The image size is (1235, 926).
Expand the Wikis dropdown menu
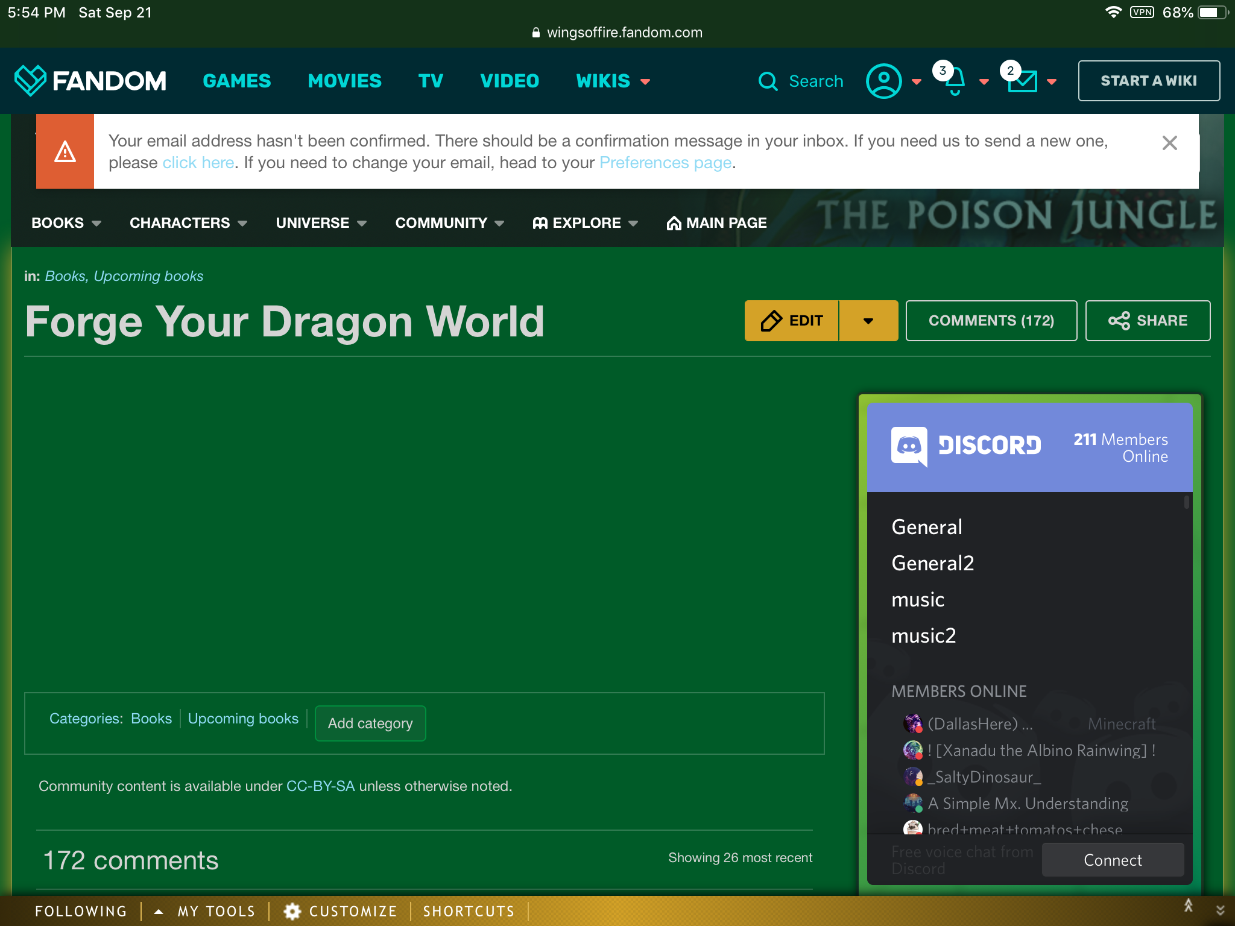(613, 81)
